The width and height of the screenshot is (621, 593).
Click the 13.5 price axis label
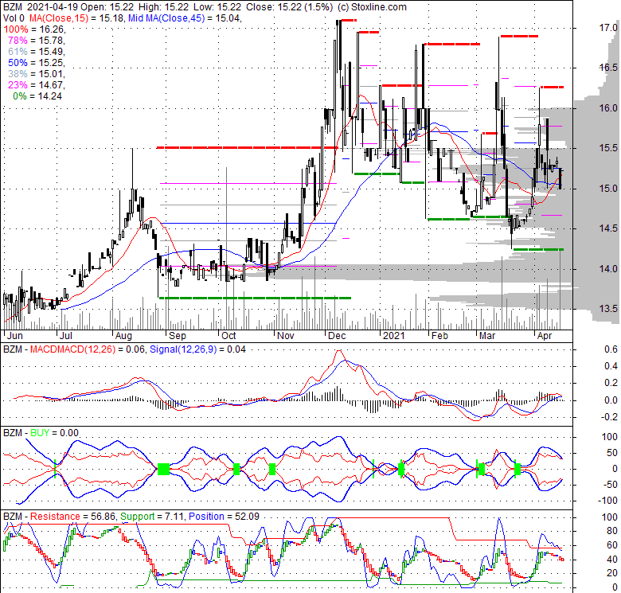coord(608,308)
